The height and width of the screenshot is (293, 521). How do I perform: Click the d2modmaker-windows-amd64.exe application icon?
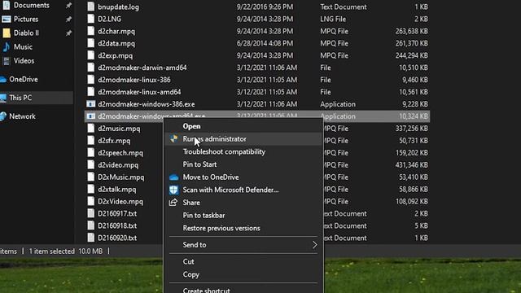coord(90,116)
